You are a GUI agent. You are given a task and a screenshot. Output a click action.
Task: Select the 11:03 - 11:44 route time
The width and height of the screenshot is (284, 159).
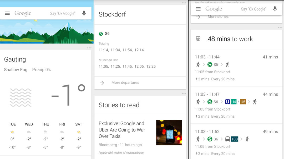[x=207, y=57]
